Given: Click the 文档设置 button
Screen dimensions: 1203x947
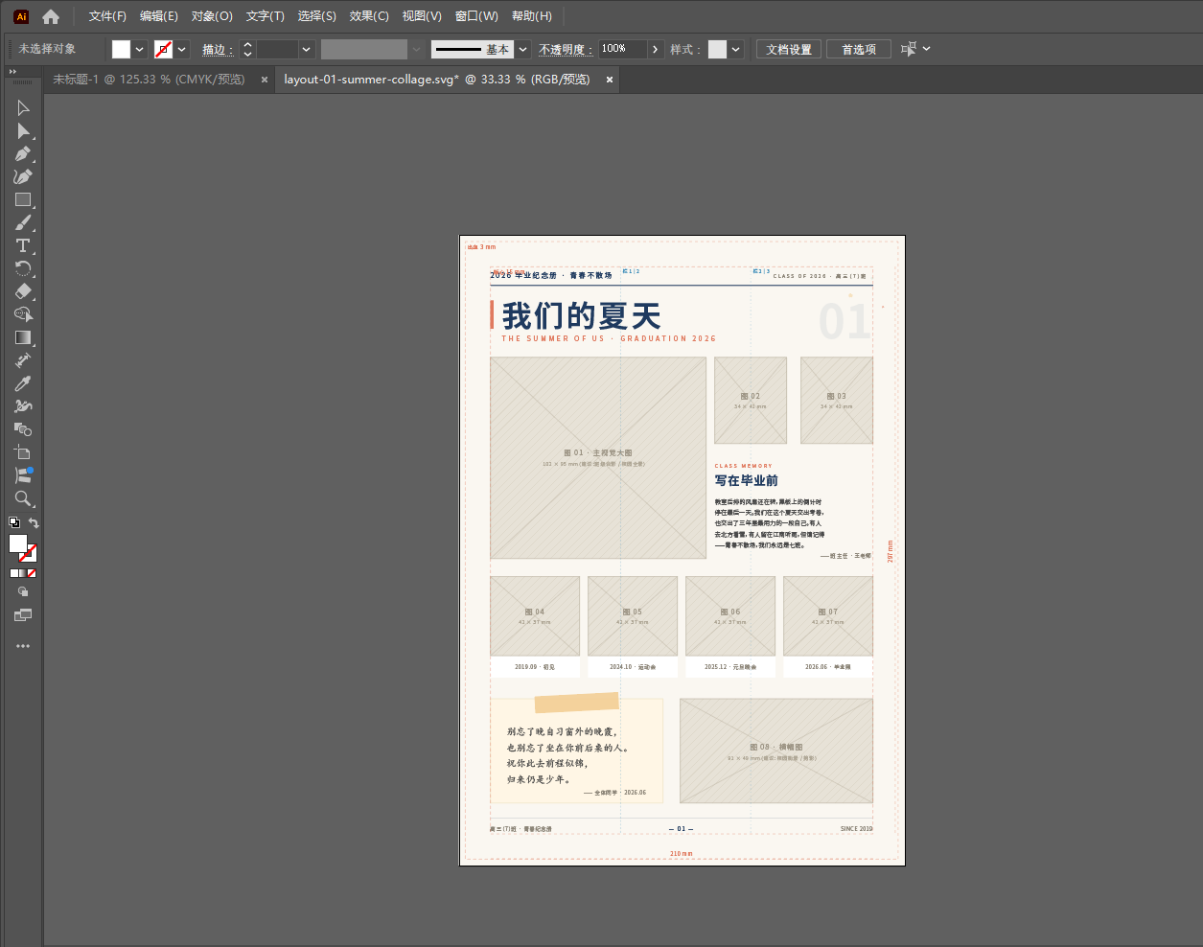Looking at the screenshot, I should [x=789, y=50].
